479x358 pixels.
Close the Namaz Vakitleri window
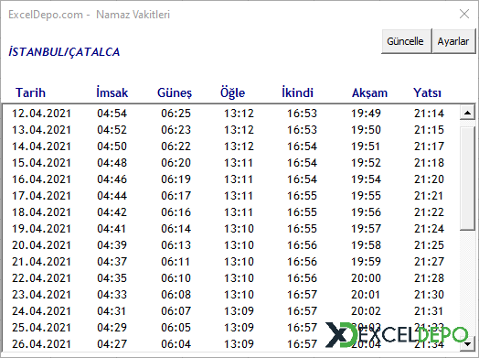(464, 14)
